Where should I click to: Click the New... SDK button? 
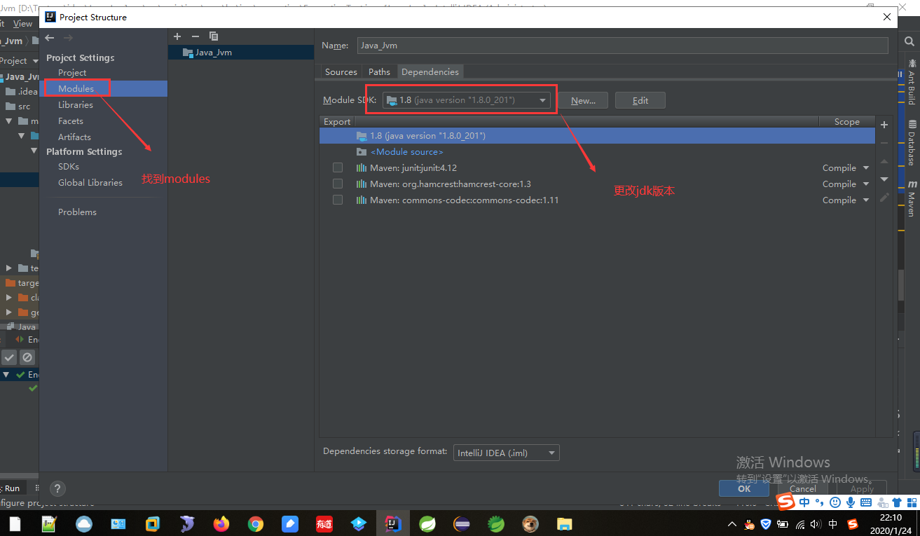pyautogui.click(x=584, y=100)
